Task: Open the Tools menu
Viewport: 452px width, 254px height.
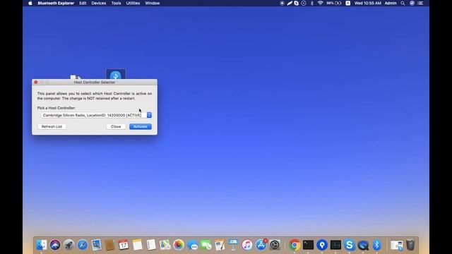Action: 116,3
